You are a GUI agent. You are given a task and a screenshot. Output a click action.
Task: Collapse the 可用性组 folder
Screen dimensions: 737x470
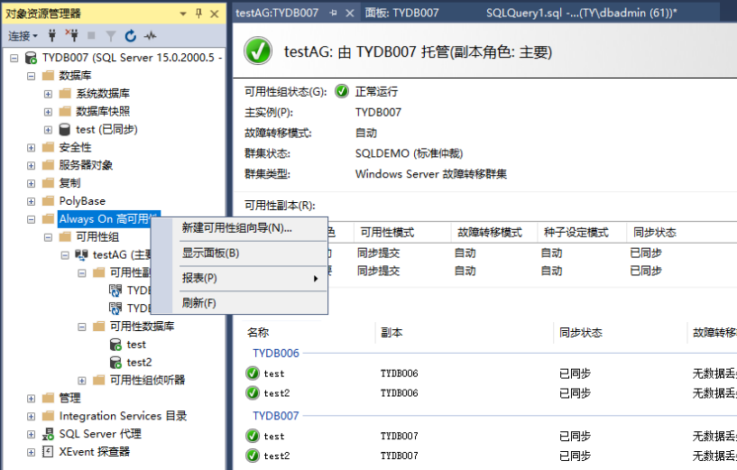(x=48, y=237)
